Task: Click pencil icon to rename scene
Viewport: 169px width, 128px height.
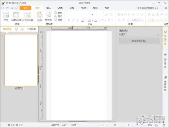Action: point(158,35)
